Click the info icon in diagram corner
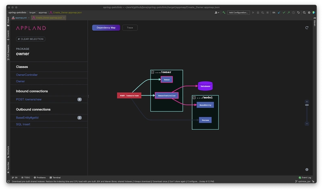The height and width of the screenshot is (191, 323). (307, 170)
